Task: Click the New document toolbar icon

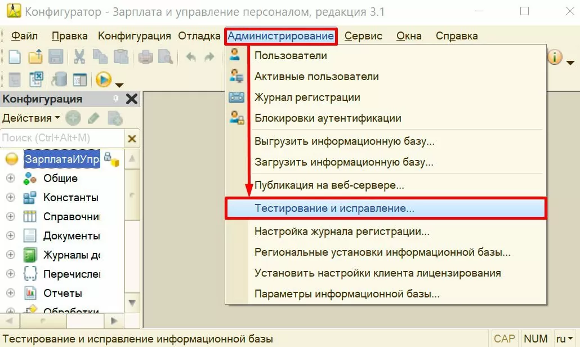Action: coord(14,56)
